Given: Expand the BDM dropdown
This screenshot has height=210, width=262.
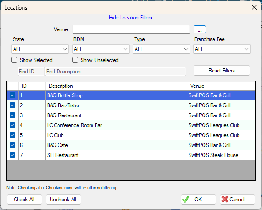Looking at the screenshot, I should click(101, 49).
